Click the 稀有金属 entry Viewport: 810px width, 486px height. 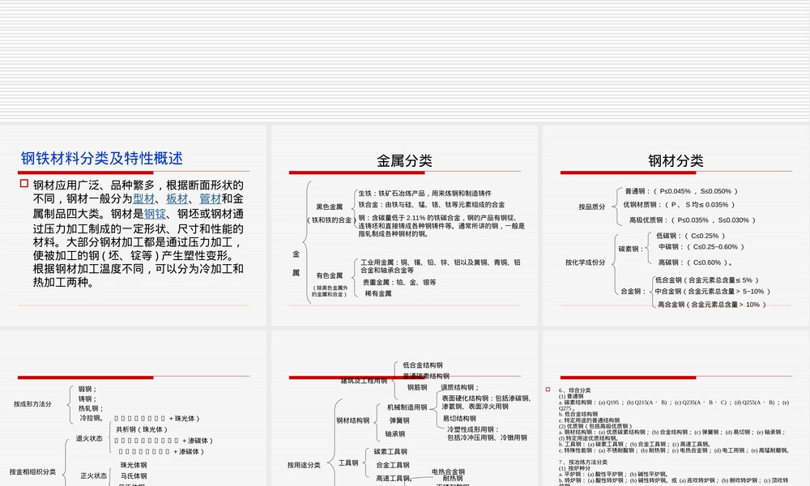tap(378, 293)
